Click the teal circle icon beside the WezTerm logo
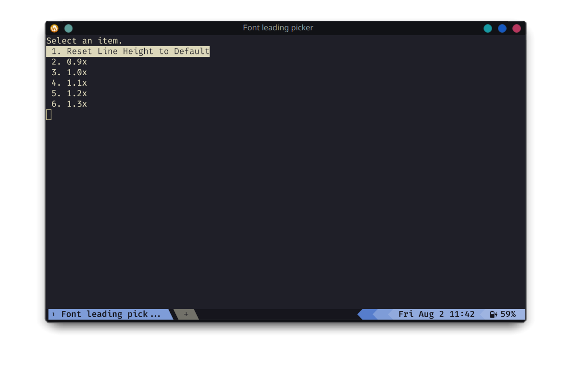The height and width of the screenshot is (374, 571). 68,28
